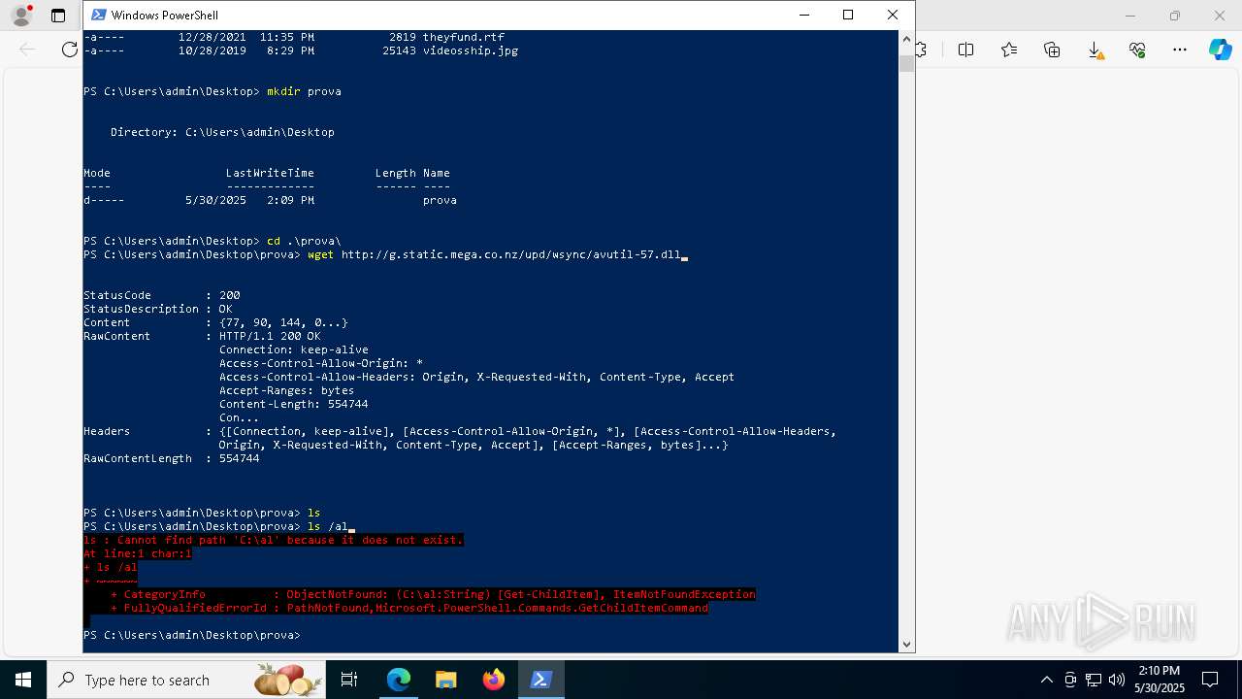Close the Windows PowerShell window
The height and width of the screenshot is (699, 1242).
893,15
